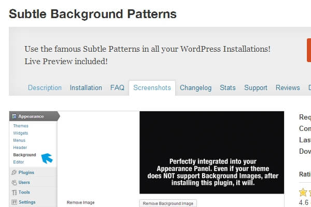The width and height of the screenshot is (311, 207).
Task: Switch to the Installation tab
Action: click(x=86, y=88)
